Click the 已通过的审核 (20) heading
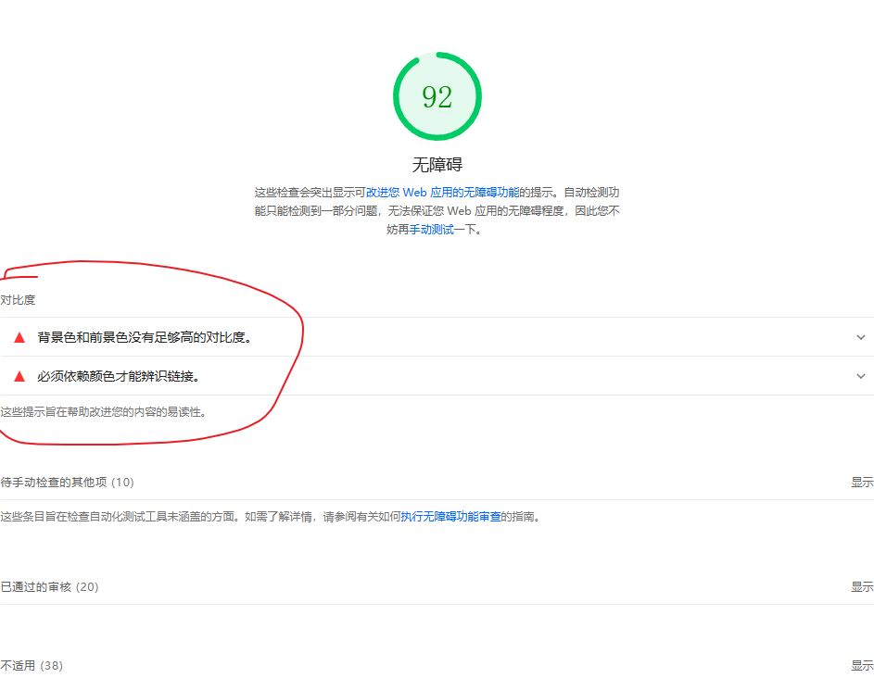 pos(49,586)
